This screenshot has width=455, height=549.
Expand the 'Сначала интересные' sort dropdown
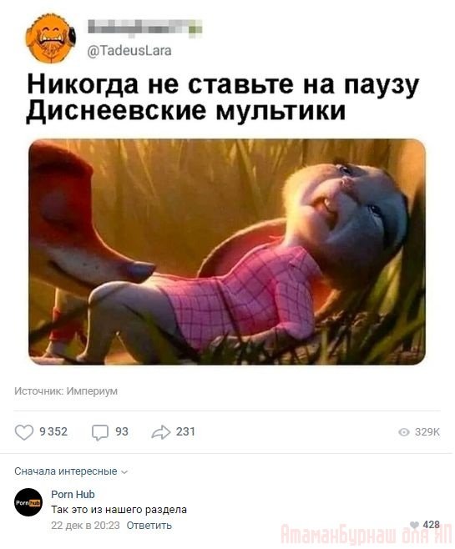pos(71,471)
